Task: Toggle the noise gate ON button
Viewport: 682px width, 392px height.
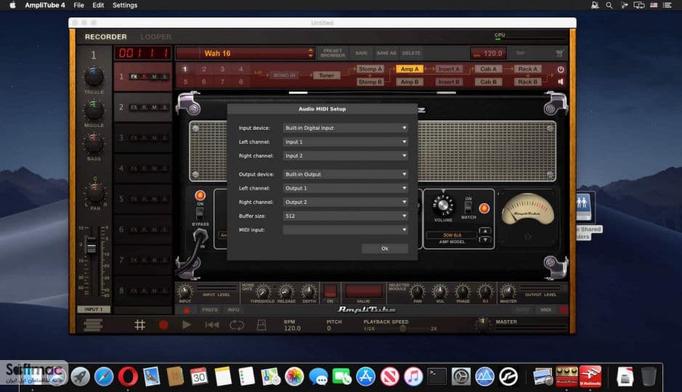Action: (x=330, y=290)
